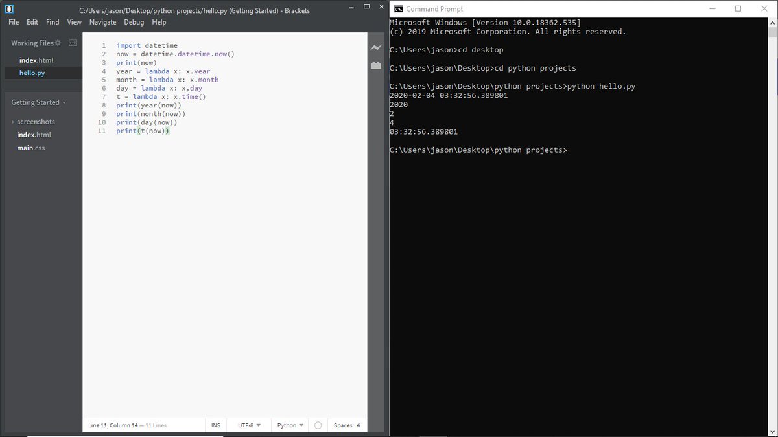Click code line now = datetime.datetime.now()

tap(175, 54)
